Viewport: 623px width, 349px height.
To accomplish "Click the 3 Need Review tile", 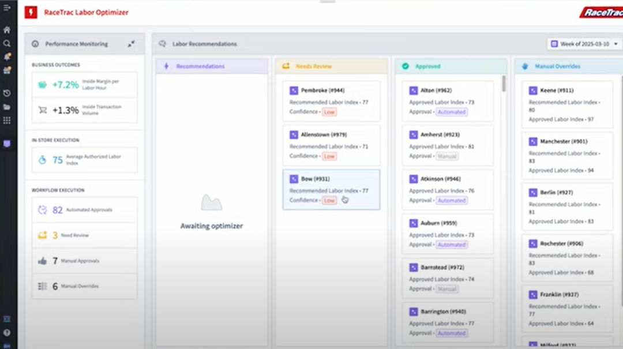I will 85,235.
